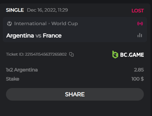Click the Ticket ID number text
The width and height of the screenshot is (152, 116).
click(x=46, y=54)
